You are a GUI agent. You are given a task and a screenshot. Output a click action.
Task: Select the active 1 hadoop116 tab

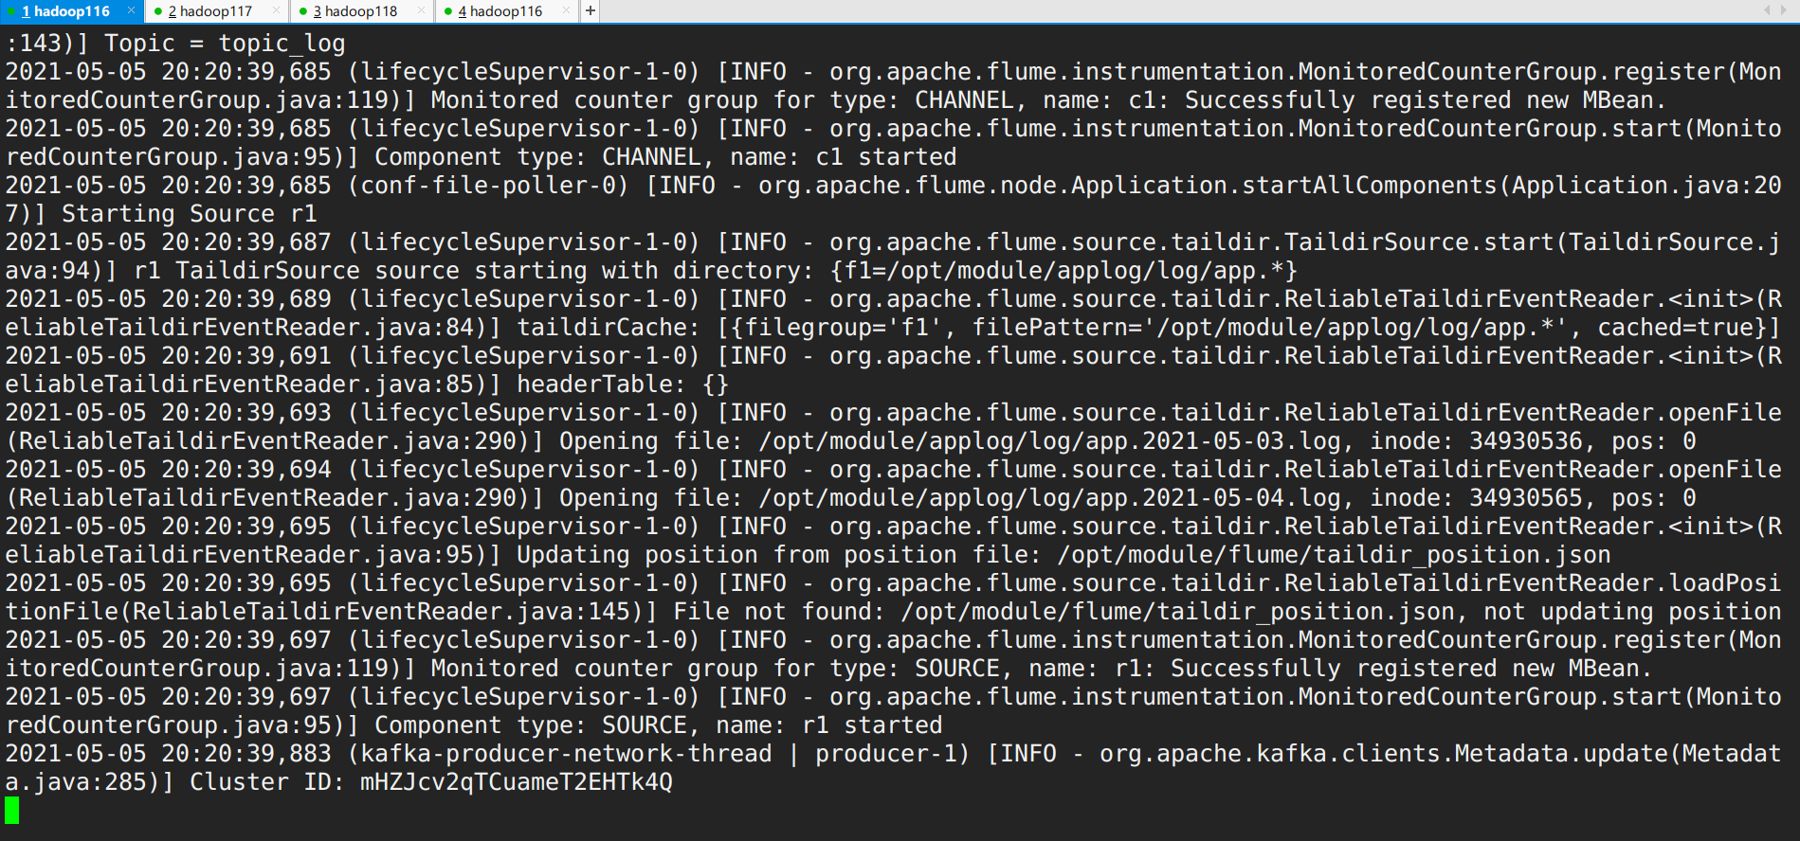65,11
